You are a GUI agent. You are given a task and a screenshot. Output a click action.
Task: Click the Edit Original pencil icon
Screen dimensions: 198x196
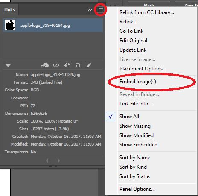tap(89, 65)
